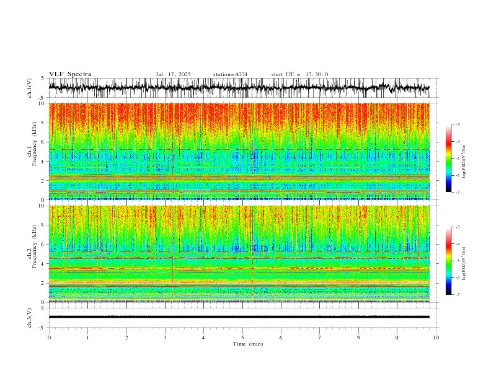
Task: Click the "-7" tick on ch.2 colorbar
Action: 458,295
